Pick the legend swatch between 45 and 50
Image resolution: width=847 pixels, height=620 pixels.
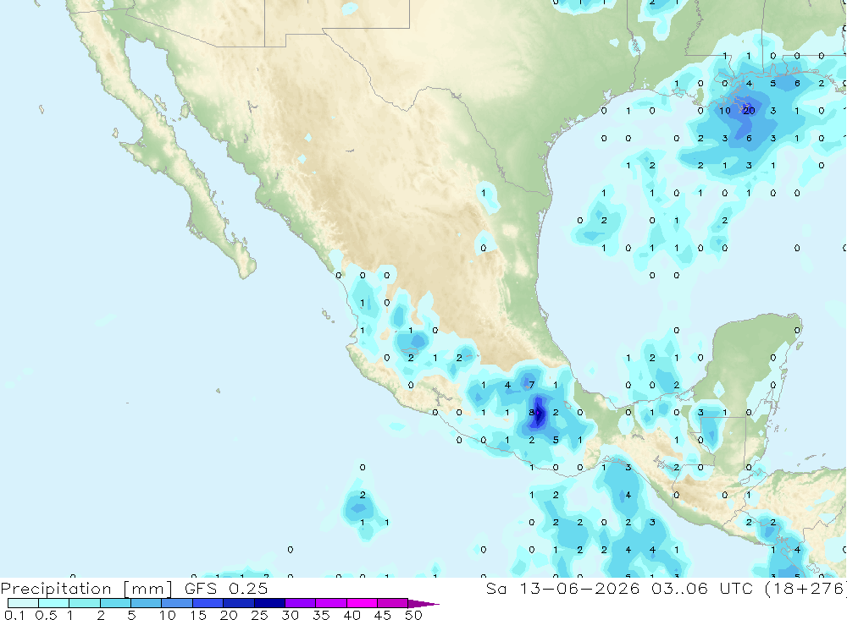392,603
